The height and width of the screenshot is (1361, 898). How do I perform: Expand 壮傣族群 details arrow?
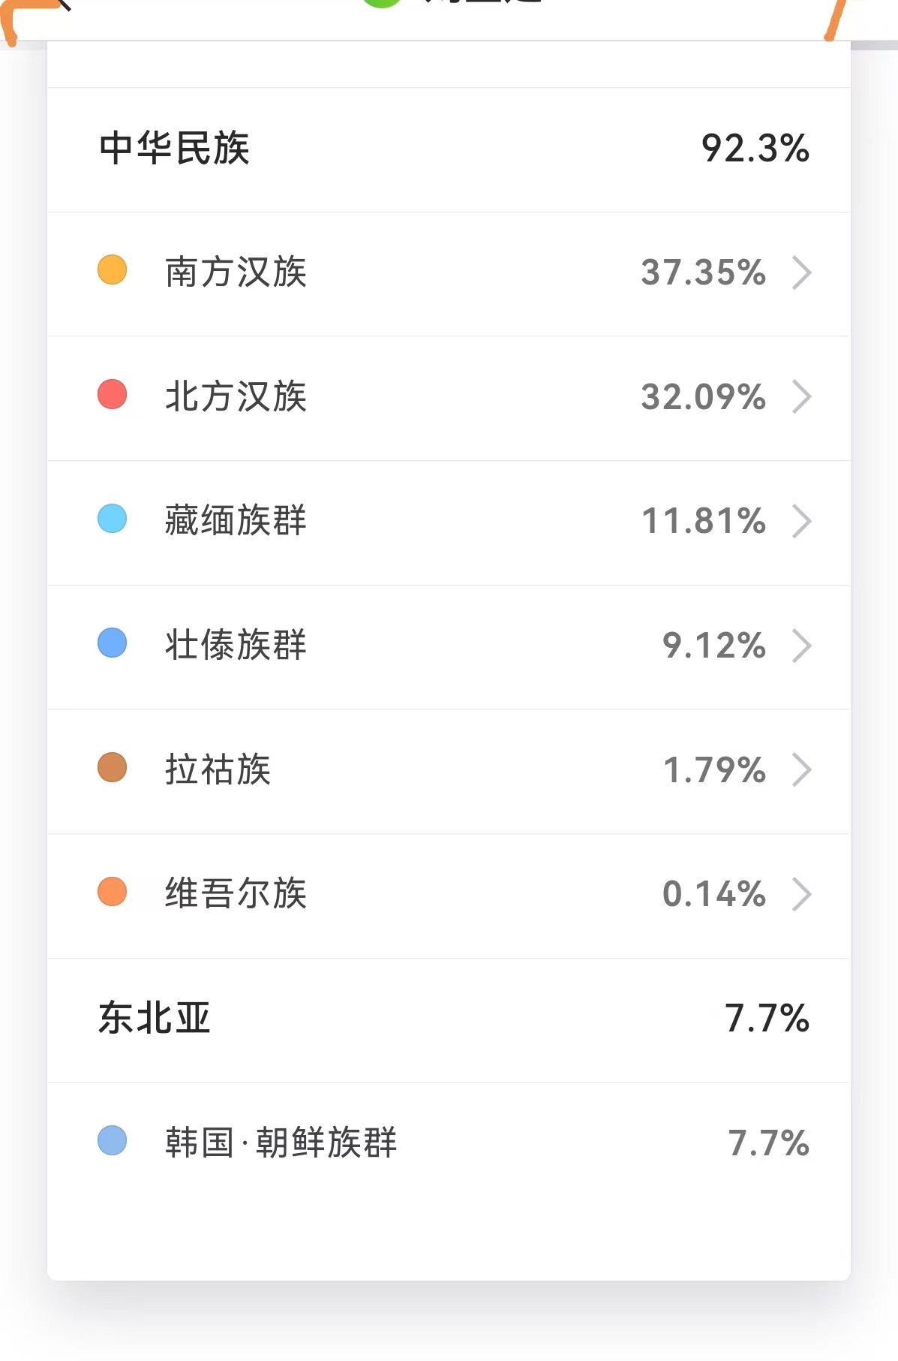click(801, 646)
